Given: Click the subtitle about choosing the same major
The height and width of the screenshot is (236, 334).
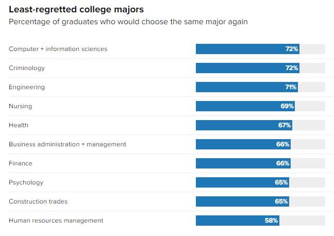Looking at the screenshot, I should (x=128, y=22).
